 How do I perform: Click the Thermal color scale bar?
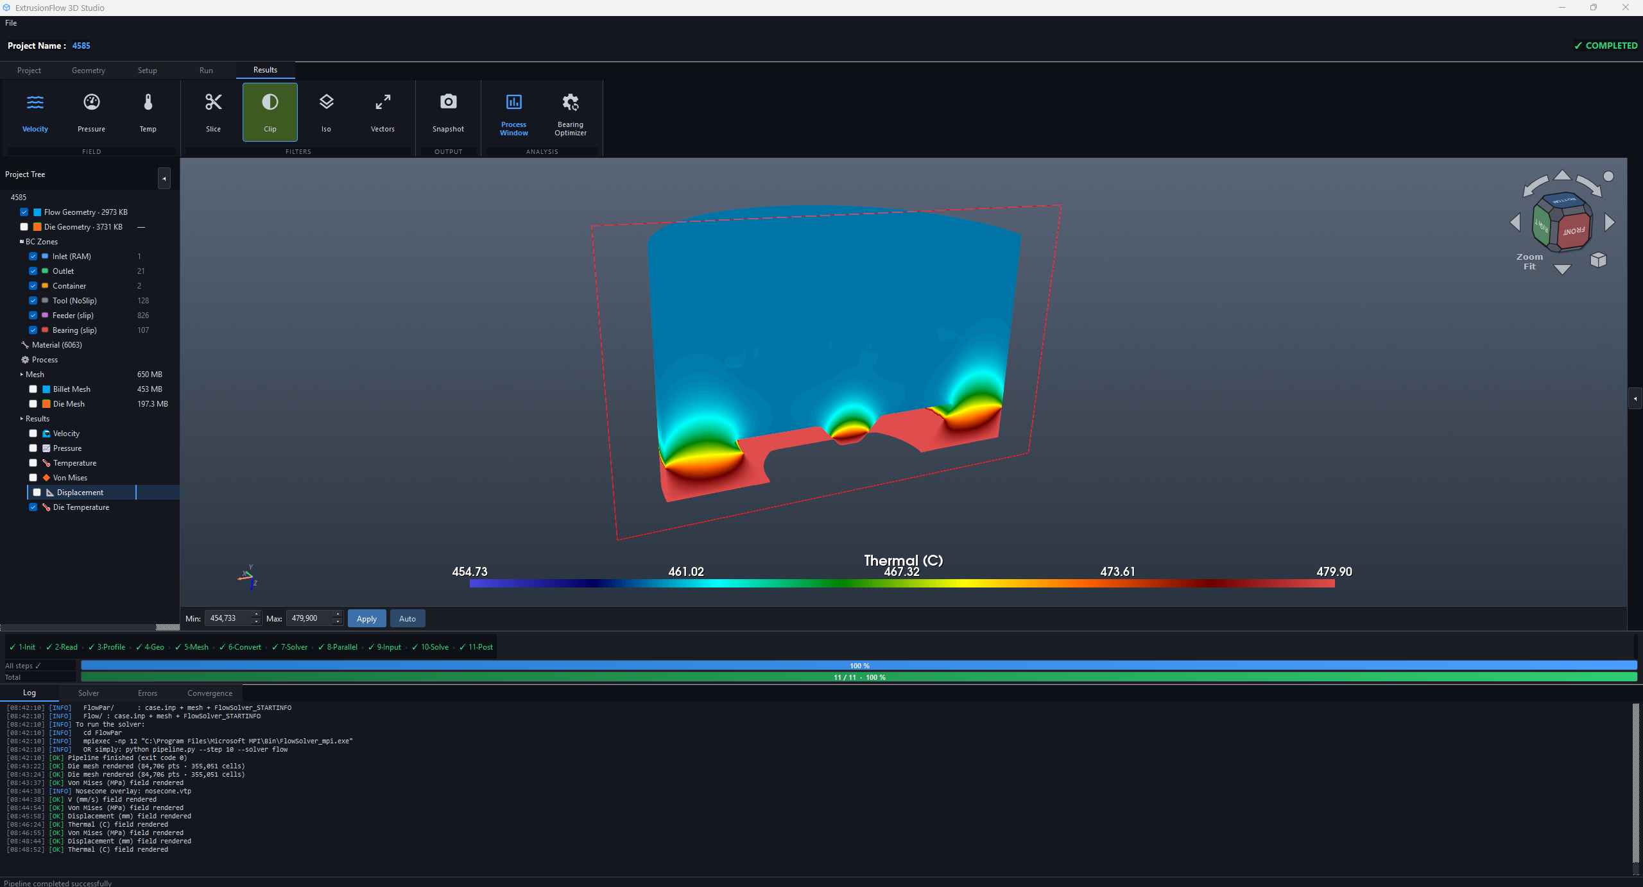point(902,584)
